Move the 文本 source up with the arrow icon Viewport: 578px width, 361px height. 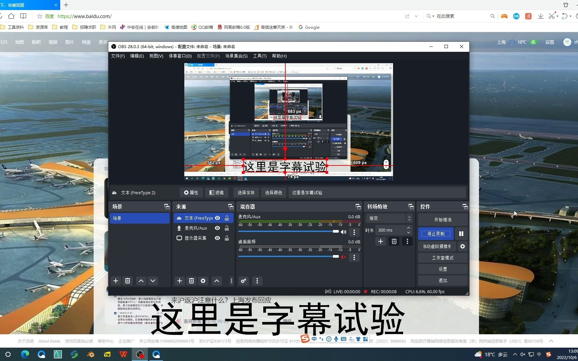point(216,281)
